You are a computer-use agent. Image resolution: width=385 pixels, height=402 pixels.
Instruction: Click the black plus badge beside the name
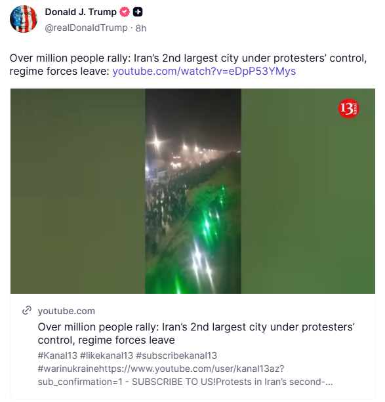tap(138, 12)
